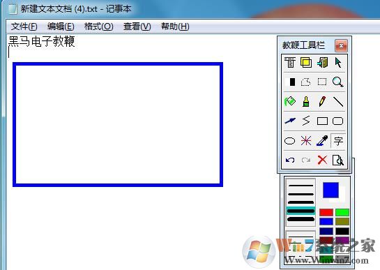Click the red X clear icon

tap(322, 160)
